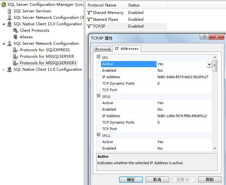Select the Named Pipes protocol row
Viewport: 226px width, 185px height.
(127, 19)
